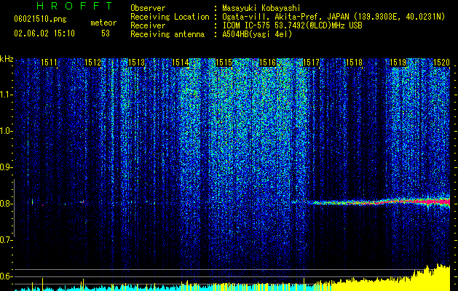The height and width of the screenshot is (291, 458).
Task: Click the 1.0 frequency axis label
Action: click(6, 132)
